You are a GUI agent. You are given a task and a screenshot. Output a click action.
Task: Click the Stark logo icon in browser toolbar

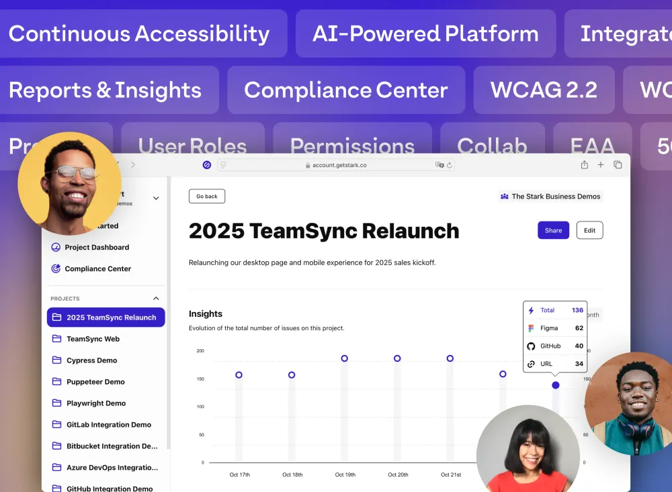pyautogui.click(x=206, y=165)
